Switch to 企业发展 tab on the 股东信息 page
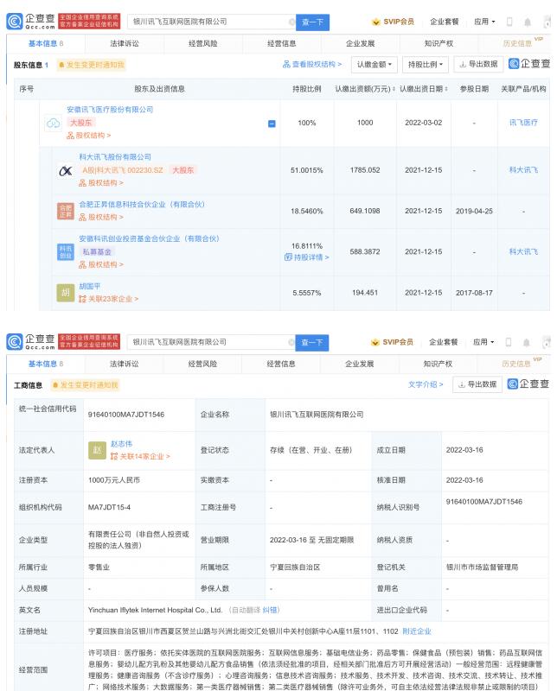 pyautogui.click(x=360, y=44)
